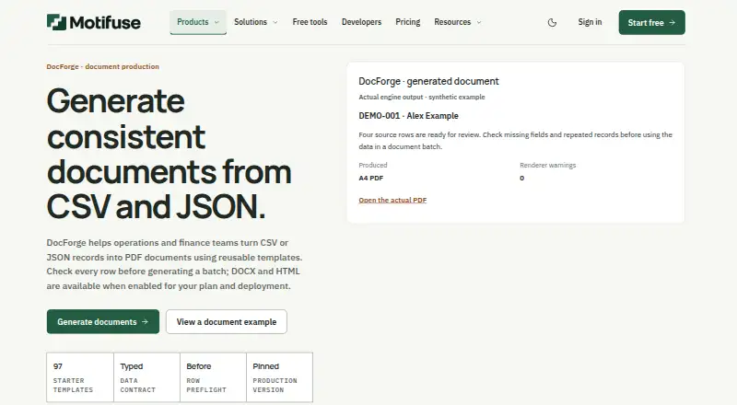Open the Products dropdown menu
Screen dimensions: 737x405
(198, 22)
